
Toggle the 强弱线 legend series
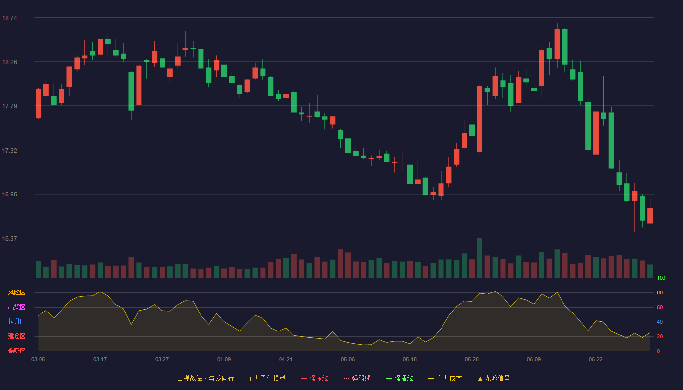(x=357, y=378)
